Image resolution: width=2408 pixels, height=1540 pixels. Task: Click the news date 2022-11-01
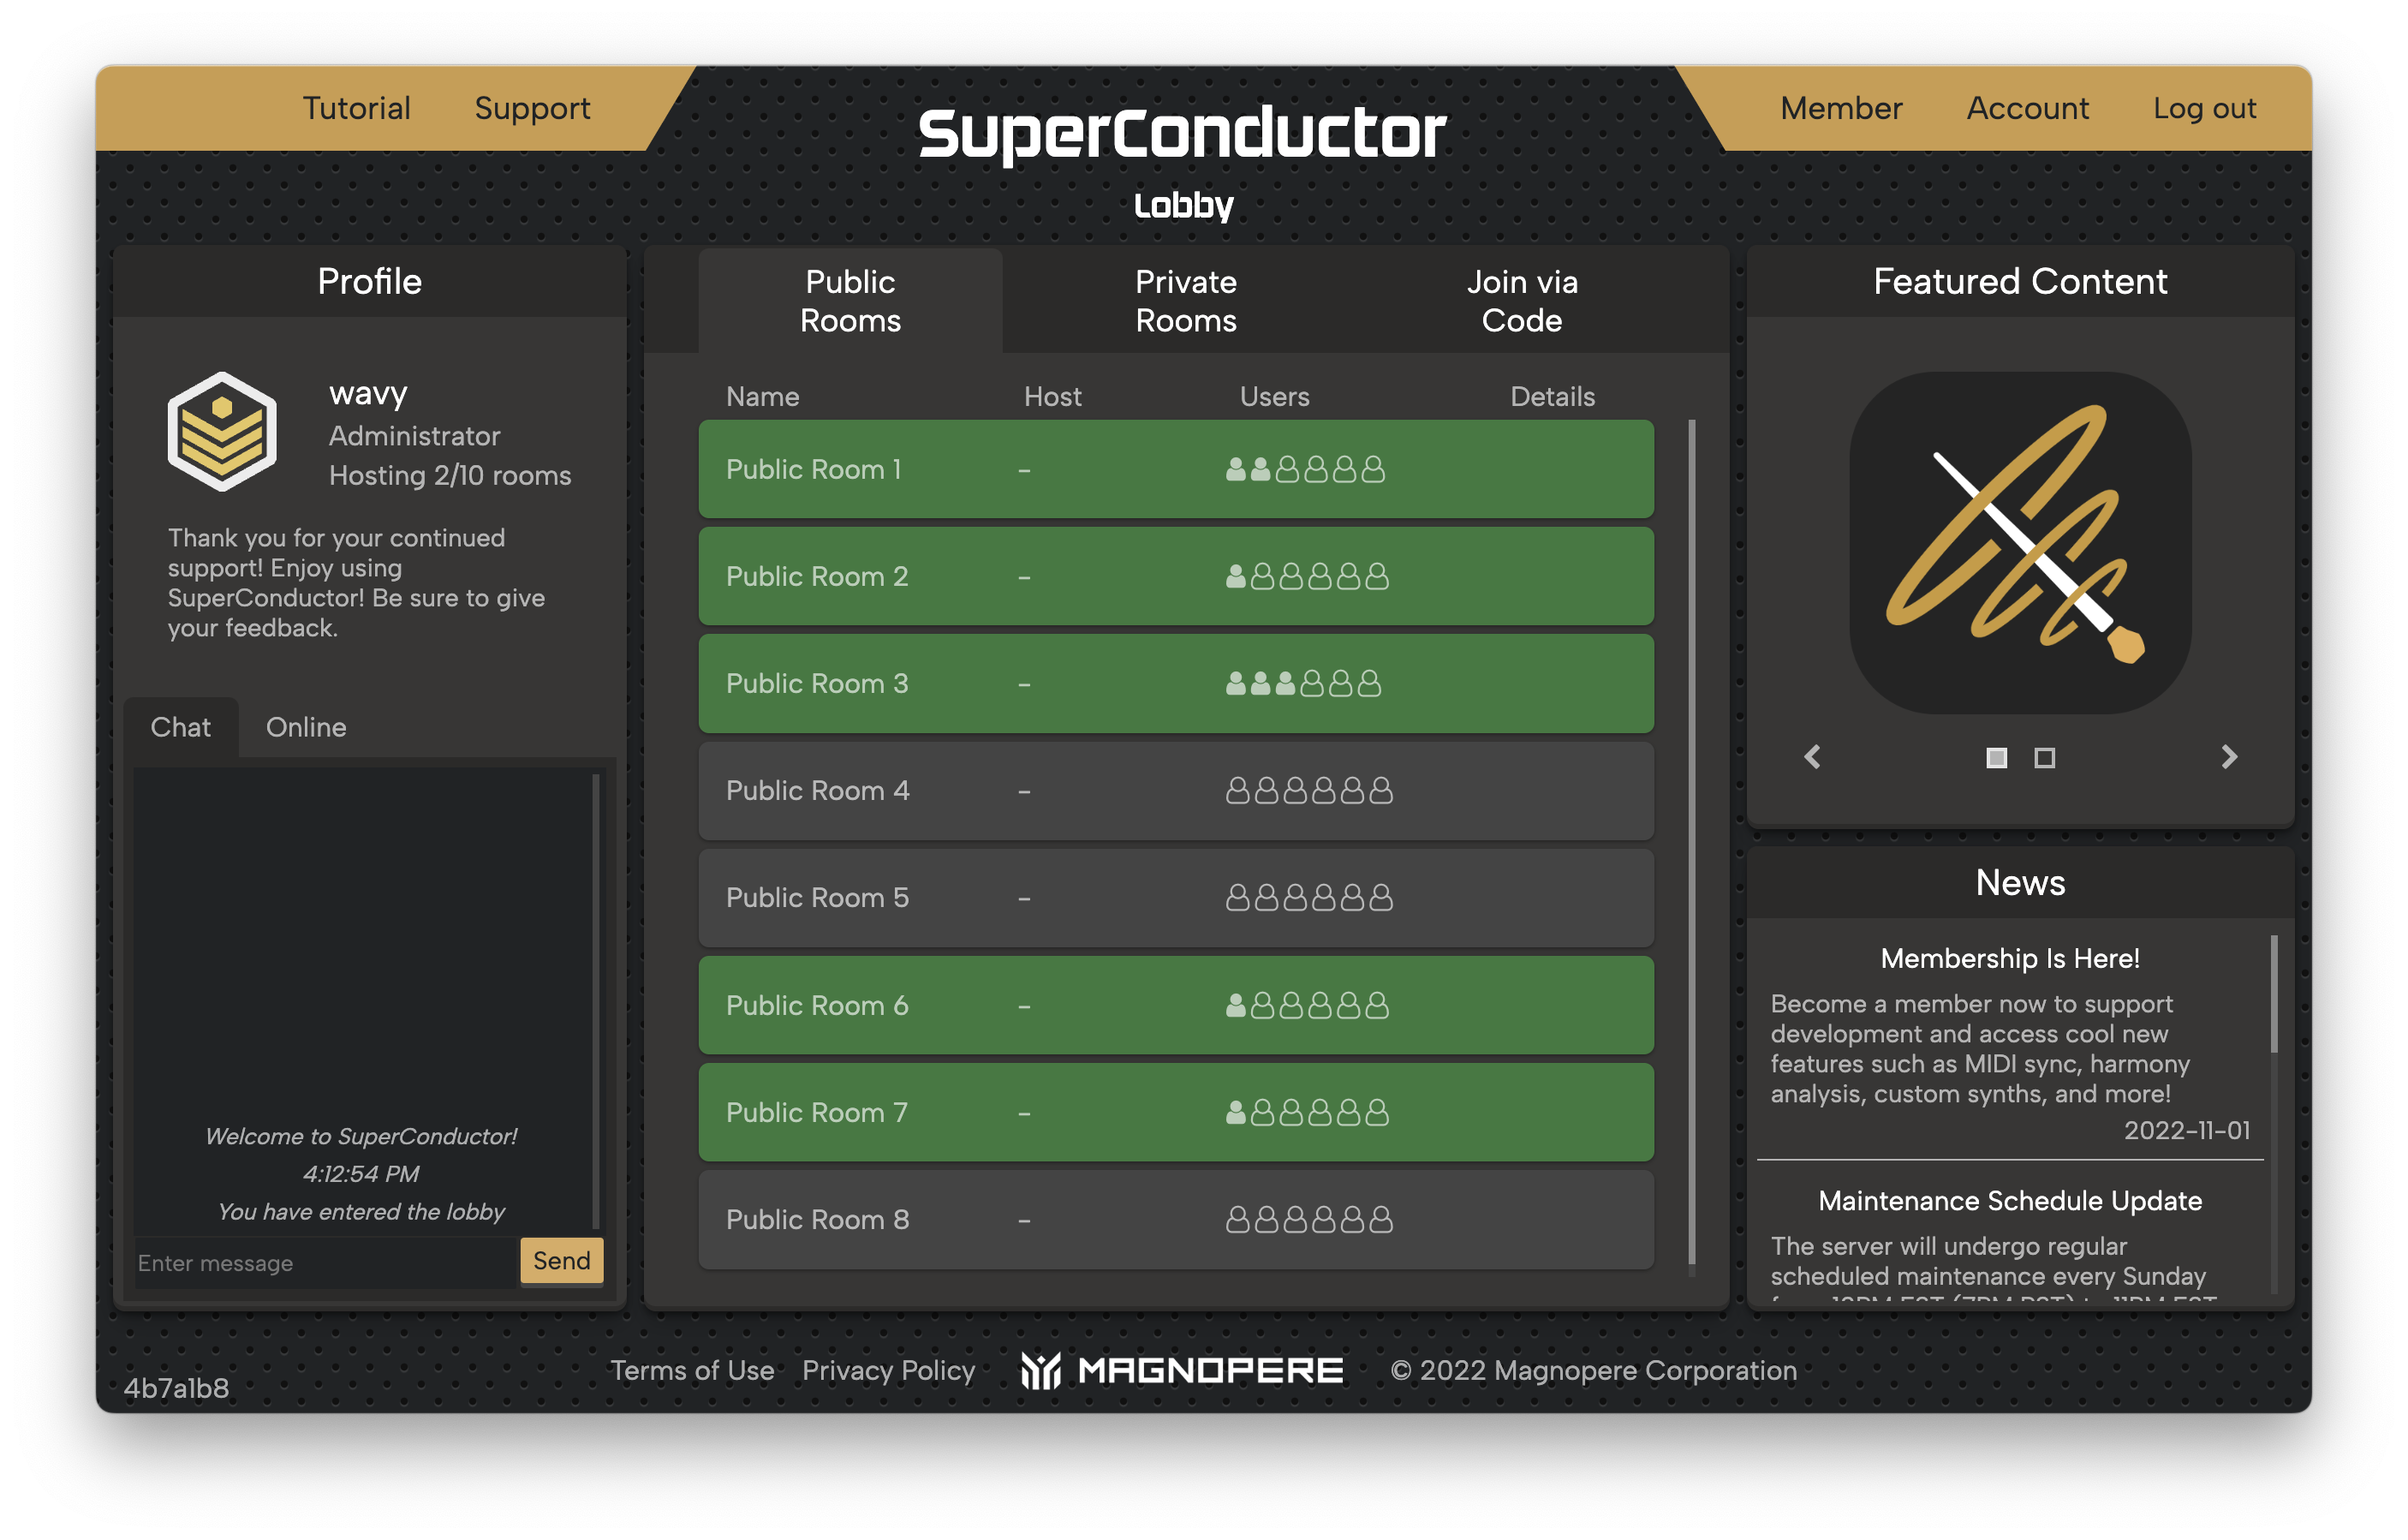pyautogui.click(x=2187, y=1130)
